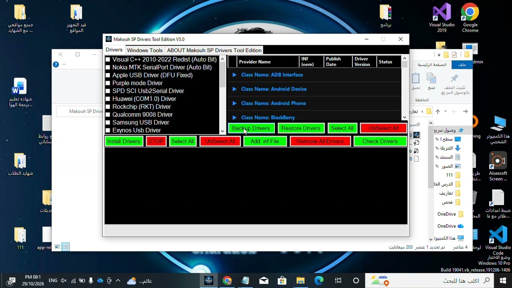The height and width of the screenshot is (288, 512).
Task: Enable the Purple mode Driver checkbox
Action: point(108,83)
